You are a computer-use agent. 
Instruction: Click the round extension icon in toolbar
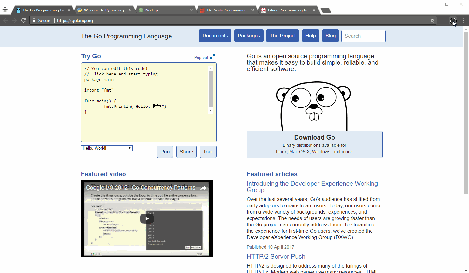(453, 21)
